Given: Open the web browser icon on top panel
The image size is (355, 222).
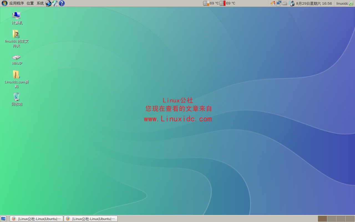Looking at the screenshot, I should pos(48,3).
